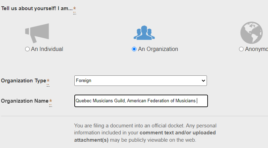Click the required asterisk beside Organization Type
268x148 pixels.
pyautogui.click(x=48, y=80)
